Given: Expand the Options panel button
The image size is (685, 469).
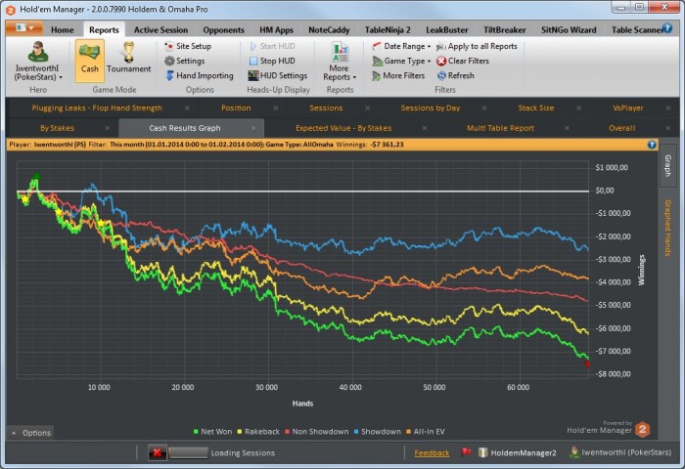Looking at the screenshot, I should 31,433.
